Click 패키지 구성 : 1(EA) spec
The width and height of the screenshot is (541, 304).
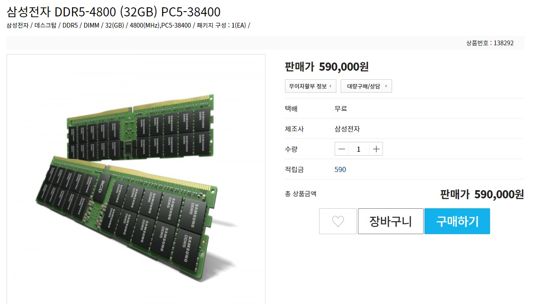pyautogui.click(x=221, y=25)
